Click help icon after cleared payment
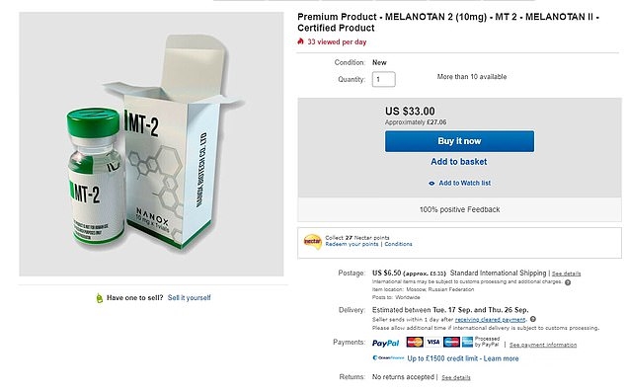This screenshot has height=392, width=626. (x=533, y=319)
